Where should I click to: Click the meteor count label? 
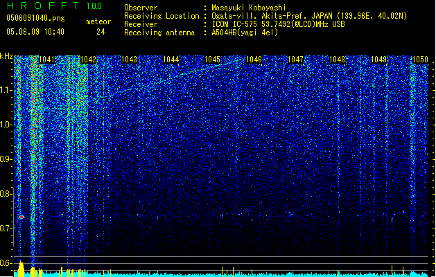tap(98, 21)
